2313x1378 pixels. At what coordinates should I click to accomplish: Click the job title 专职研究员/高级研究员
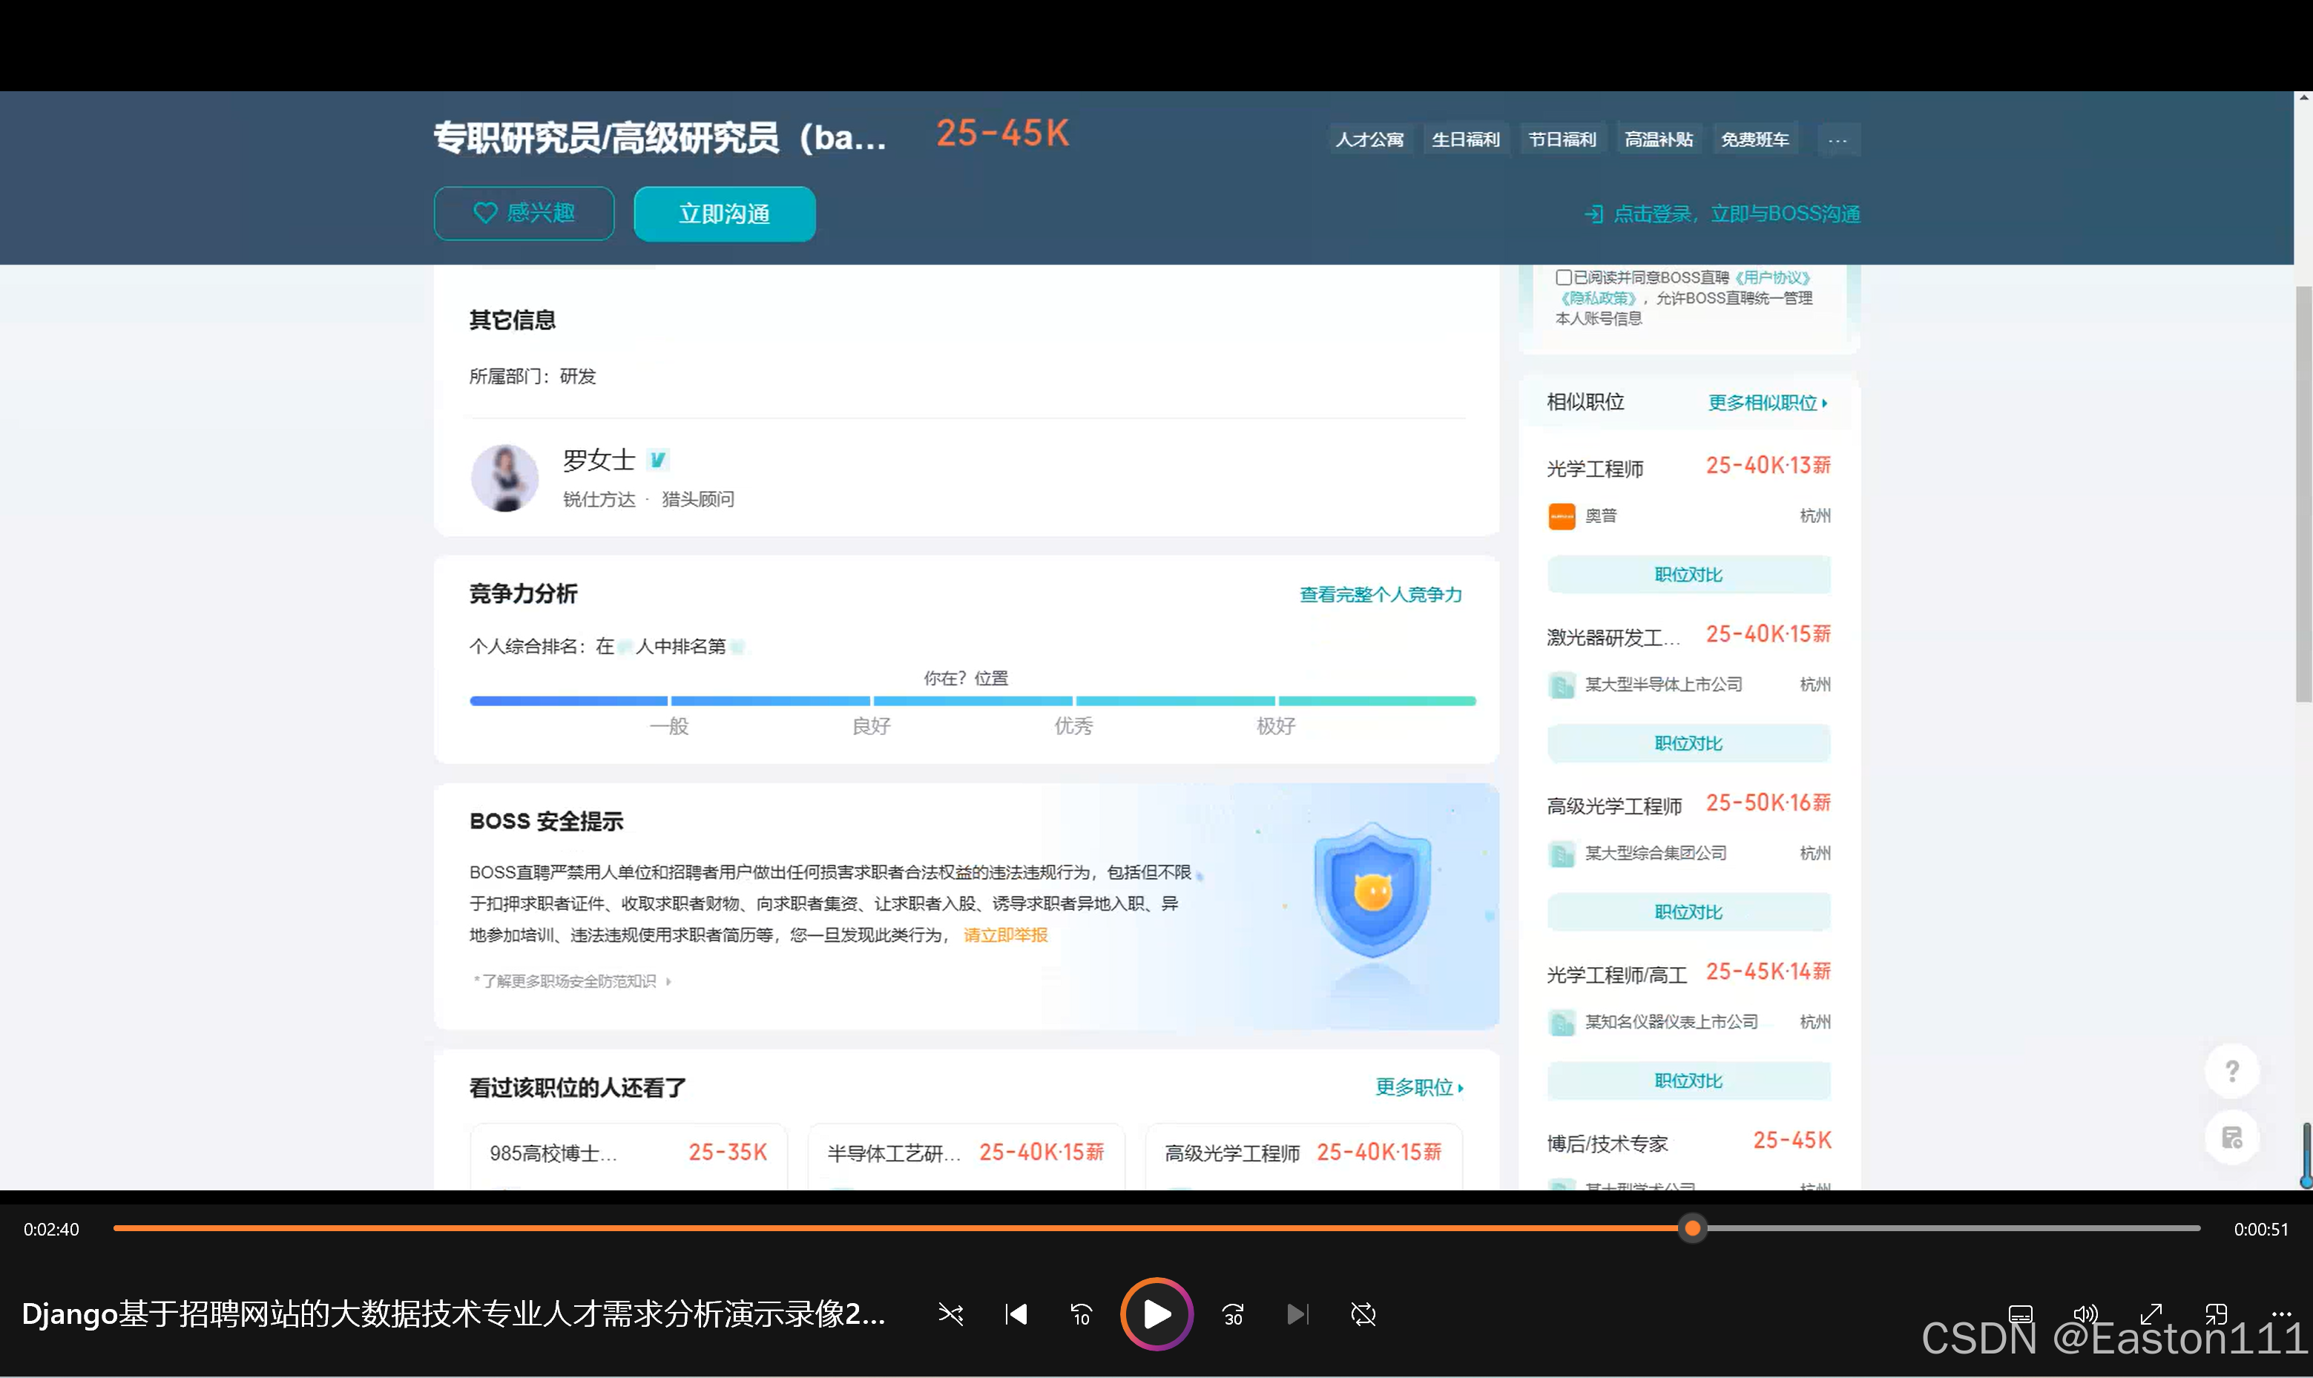click(x=659, y=137)
